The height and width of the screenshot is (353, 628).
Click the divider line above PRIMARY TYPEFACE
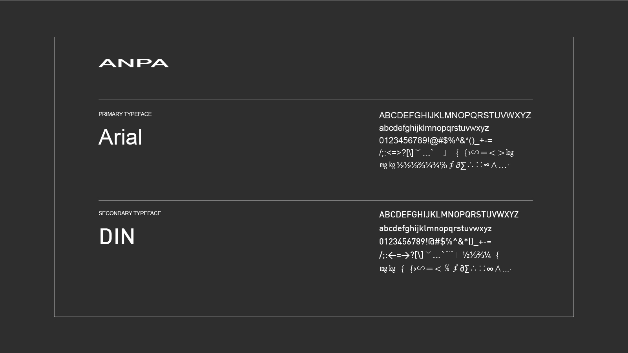click(x=316, y=99)
